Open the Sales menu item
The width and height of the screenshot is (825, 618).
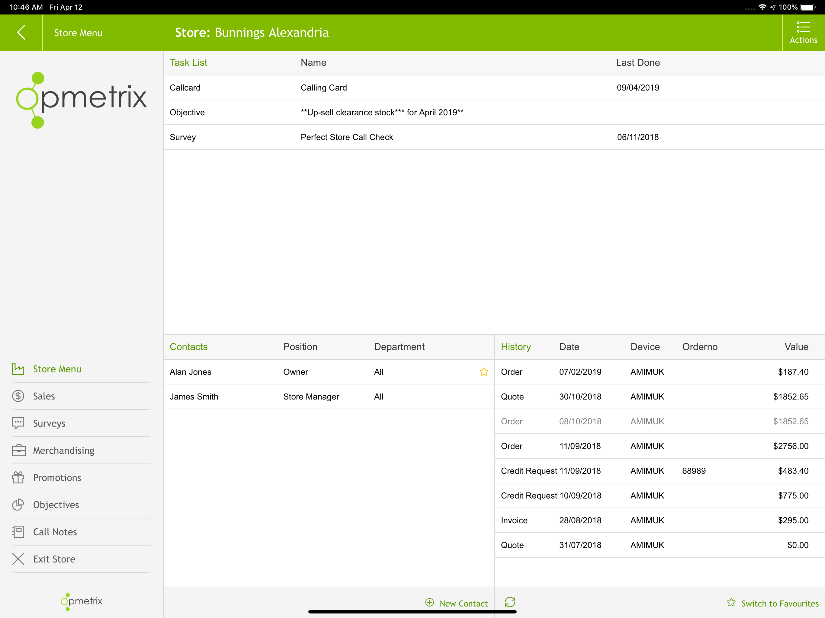[x=81, y=396]
